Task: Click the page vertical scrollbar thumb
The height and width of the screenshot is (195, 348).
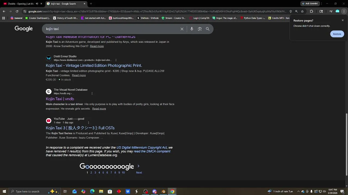Action: pyautogui.click(x=346, y=144)
